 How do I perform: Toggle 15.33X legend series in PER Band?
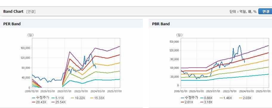point(97,98)
